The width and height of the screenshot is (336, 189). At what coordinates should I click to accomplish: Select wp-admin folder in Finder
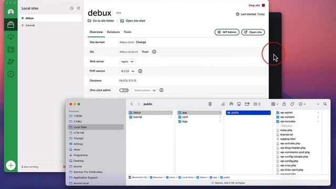click(x=297, y=113)
